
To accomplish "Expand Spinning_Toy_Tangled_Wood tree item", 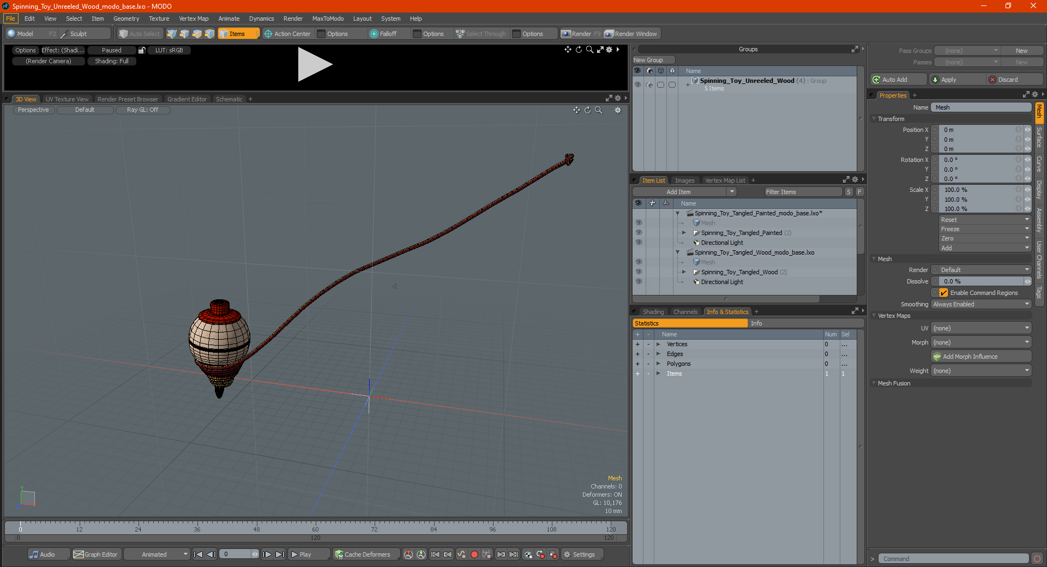I will (x=684, y=272).
